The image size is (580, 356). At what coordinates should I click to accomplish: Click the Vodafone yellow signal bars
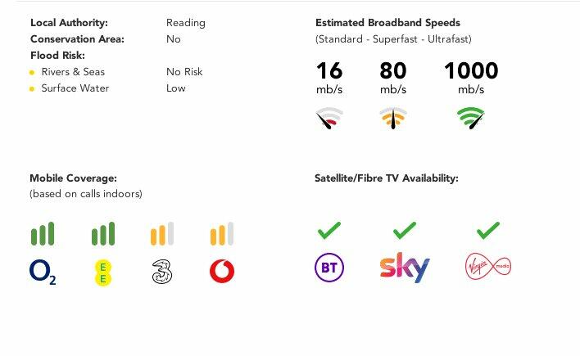(221, 234)
